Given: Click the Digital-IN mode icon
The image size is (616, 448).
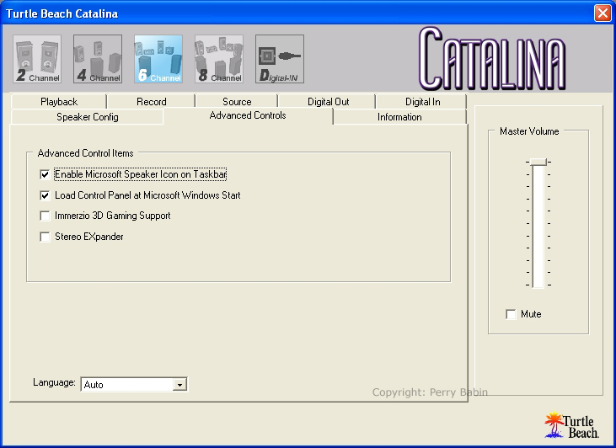Looking at the screenshot, I should pyautogui.click(x=280, y=59).
